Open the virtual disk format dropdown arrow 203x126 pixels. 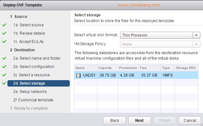196,35
